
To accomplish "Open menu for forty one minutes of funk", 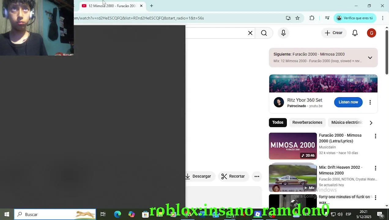I will (x=376, y=198).
